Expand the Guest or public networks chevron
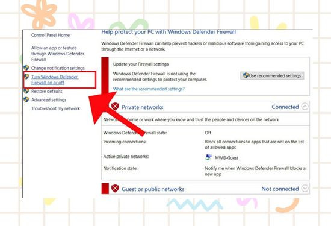The height and width of the screenshot is (226, 331). pyautogui.click(x=305, y=188)
